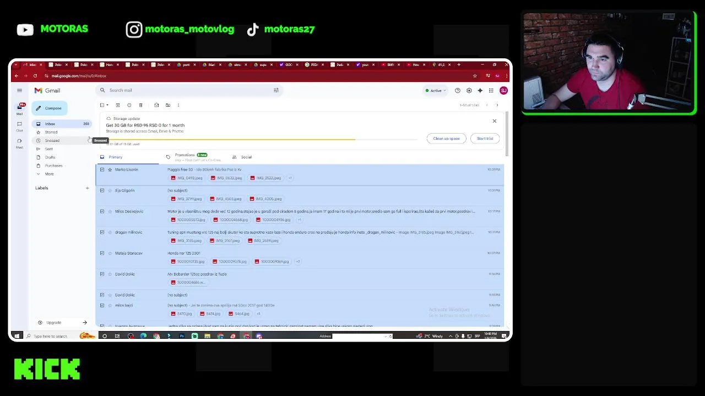Open Gemini sparkle assistant icon

480,91
